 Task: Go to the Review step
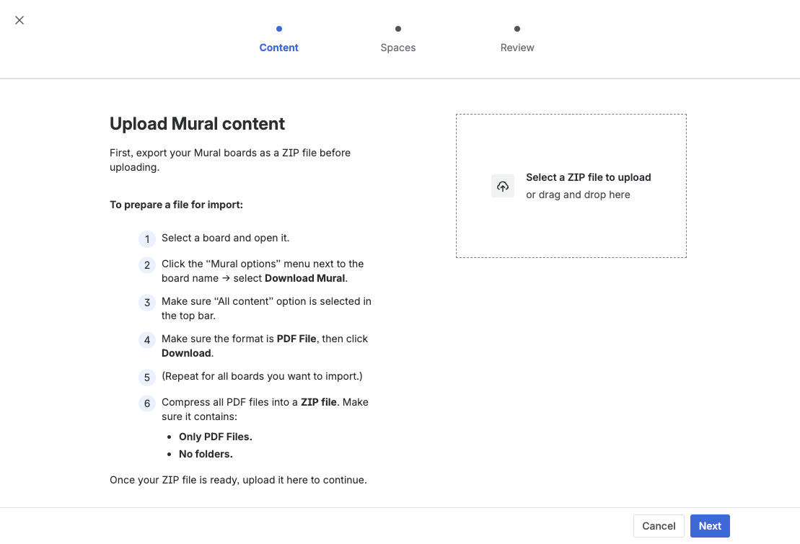(517, 48)
